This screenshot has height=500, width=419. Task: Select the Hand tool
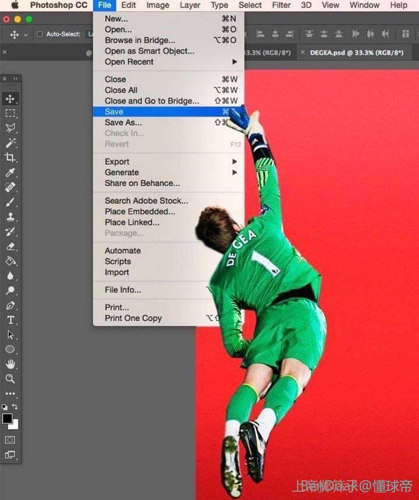pos(10,364)
